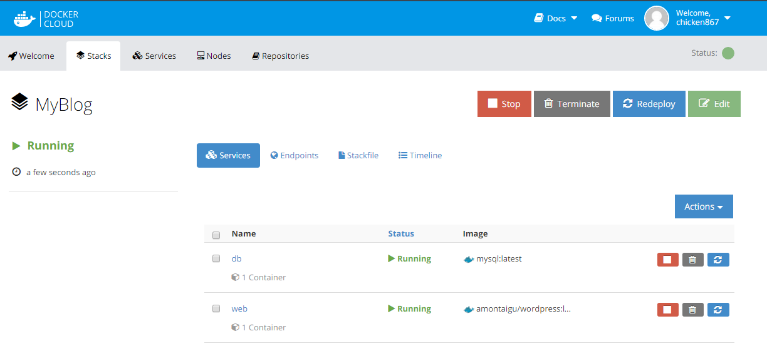Open the Stackfile tab
The image size is (767, 346).
click(358, 155)
